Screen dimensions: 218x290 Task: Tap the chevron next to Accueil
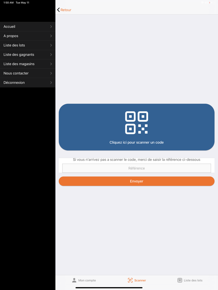[51, 27]
